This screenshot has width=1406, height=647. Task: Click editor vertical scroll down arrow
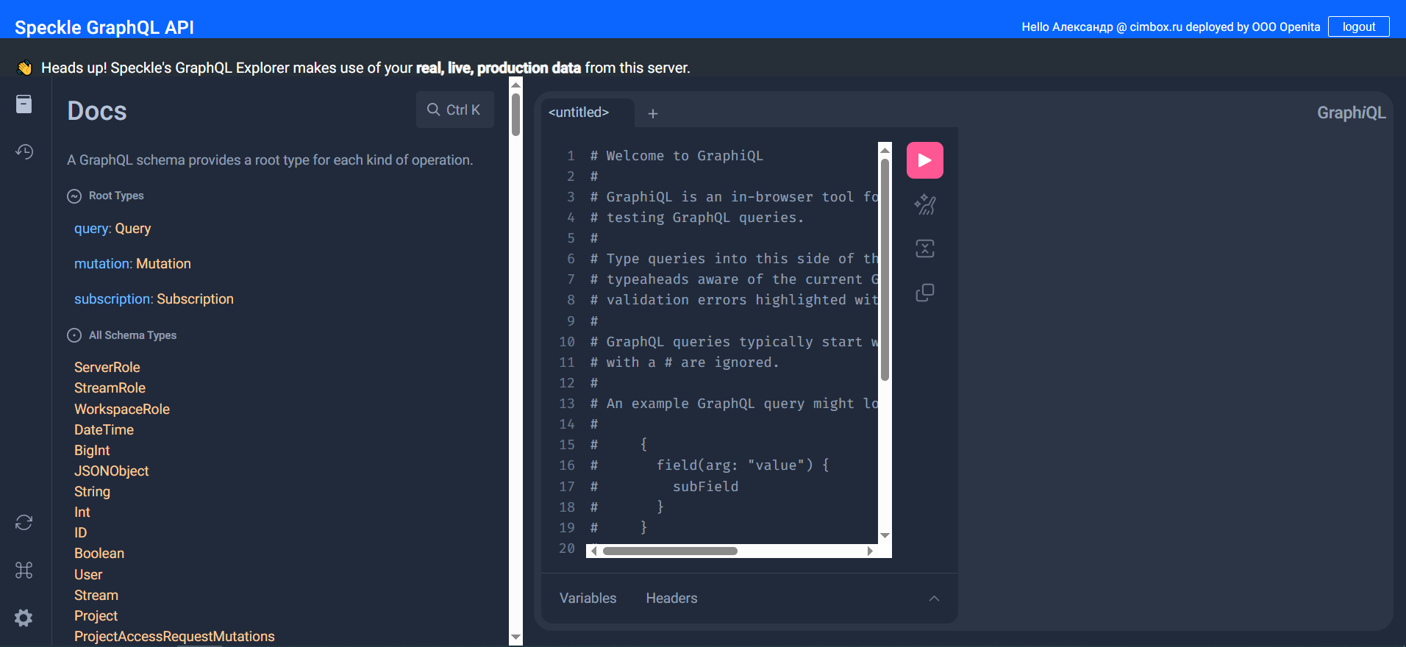885,536
